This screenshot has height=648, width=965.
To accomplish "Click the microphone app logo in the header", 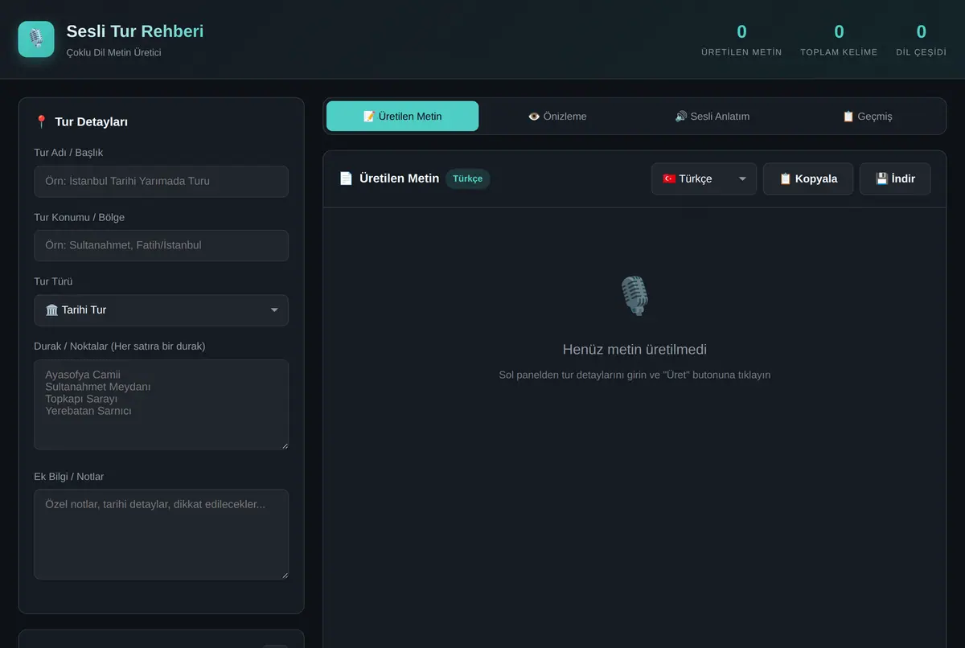I will 36,39.
